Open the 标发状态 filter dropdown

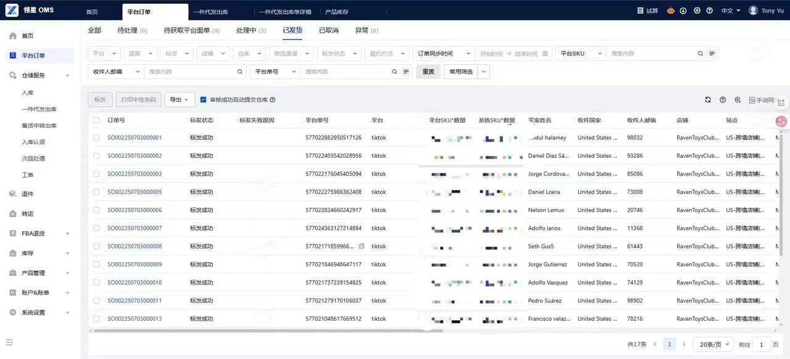coord(338,54)
